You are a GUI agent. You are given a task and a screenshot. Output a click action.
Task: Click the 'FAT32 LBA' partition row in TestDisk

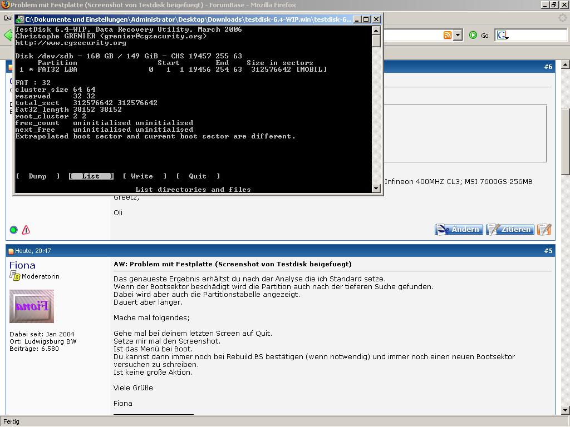tap(171, 69)
